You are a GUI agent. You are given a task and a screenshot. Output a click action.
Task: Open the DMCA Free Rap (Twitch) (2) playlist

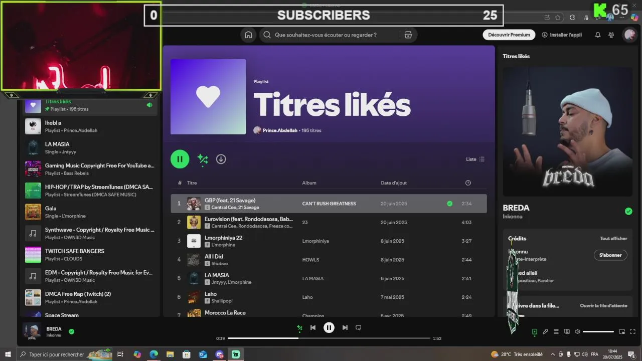pyautogui.click(x=90, y=297)
